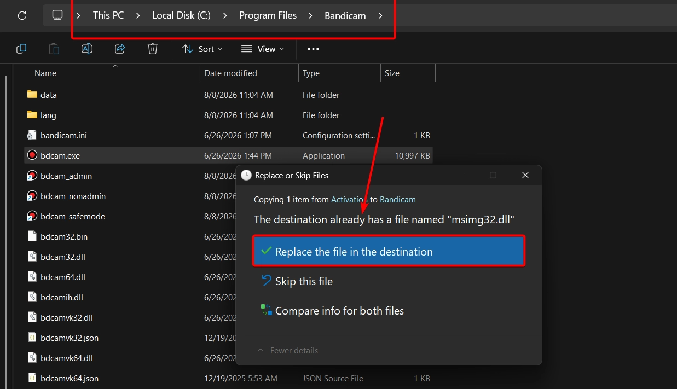Expand the chevron after the monitor icon

(79, 15)
